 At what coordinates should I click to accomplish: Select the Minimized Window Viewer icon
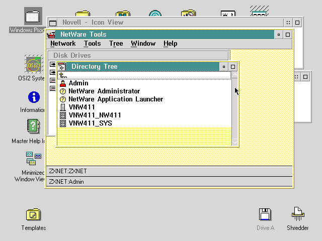click(x=34, y=158)
